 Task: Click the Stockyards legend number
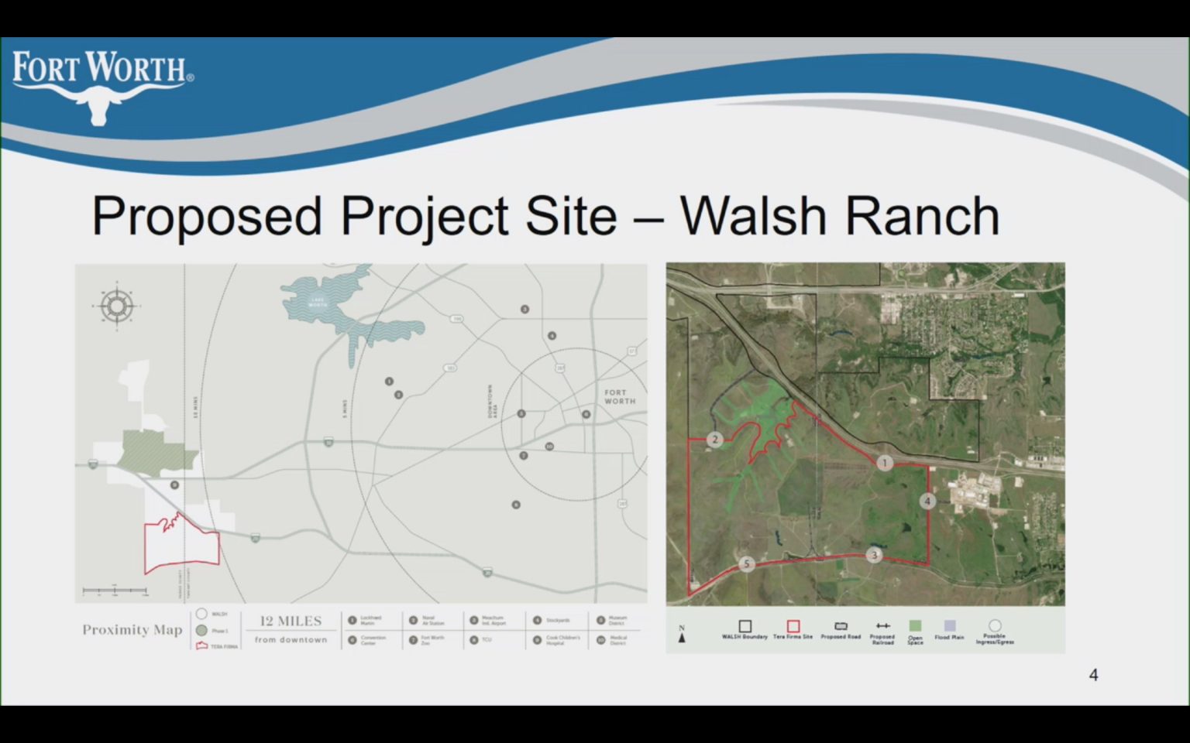537,620
